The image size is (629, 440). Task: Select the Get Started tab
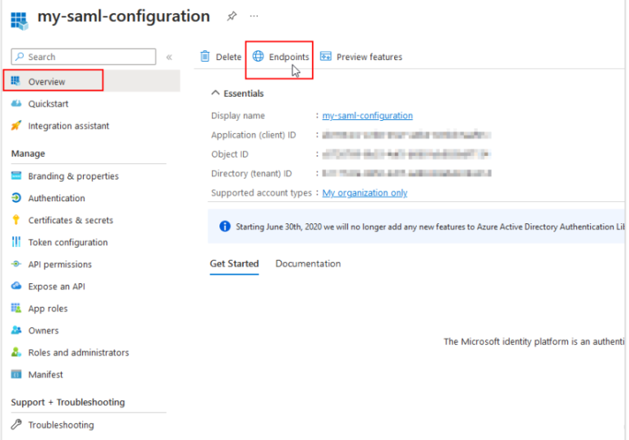click(x=234, y=264)
